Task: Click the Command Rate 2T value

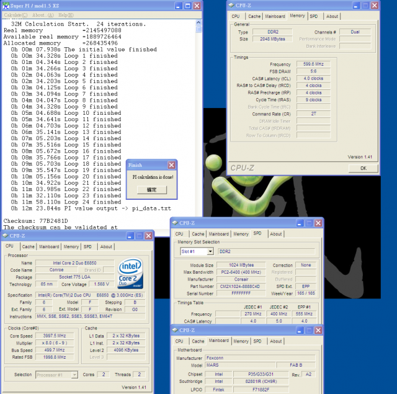Action: tap(313, 114)
